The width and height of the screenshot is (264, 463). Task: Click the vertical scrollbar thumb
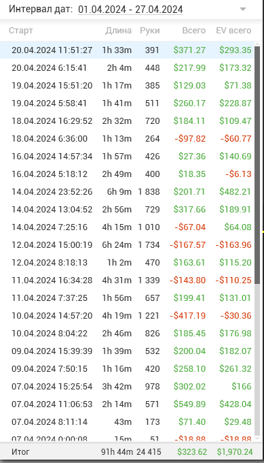point(257,165)
